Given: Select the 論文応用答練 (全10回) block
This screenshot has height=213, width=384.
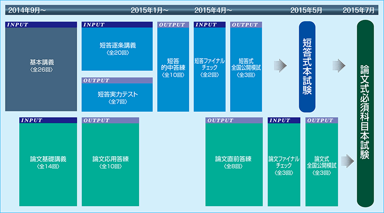Looking at the screenshot, I should (x=110, y=164).
